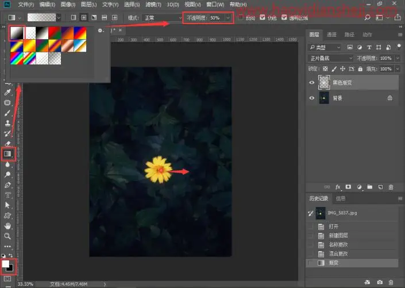Toggle the 仿色 dither checkbox
This screenshot has height=288, width=405.
pos(263,17)
